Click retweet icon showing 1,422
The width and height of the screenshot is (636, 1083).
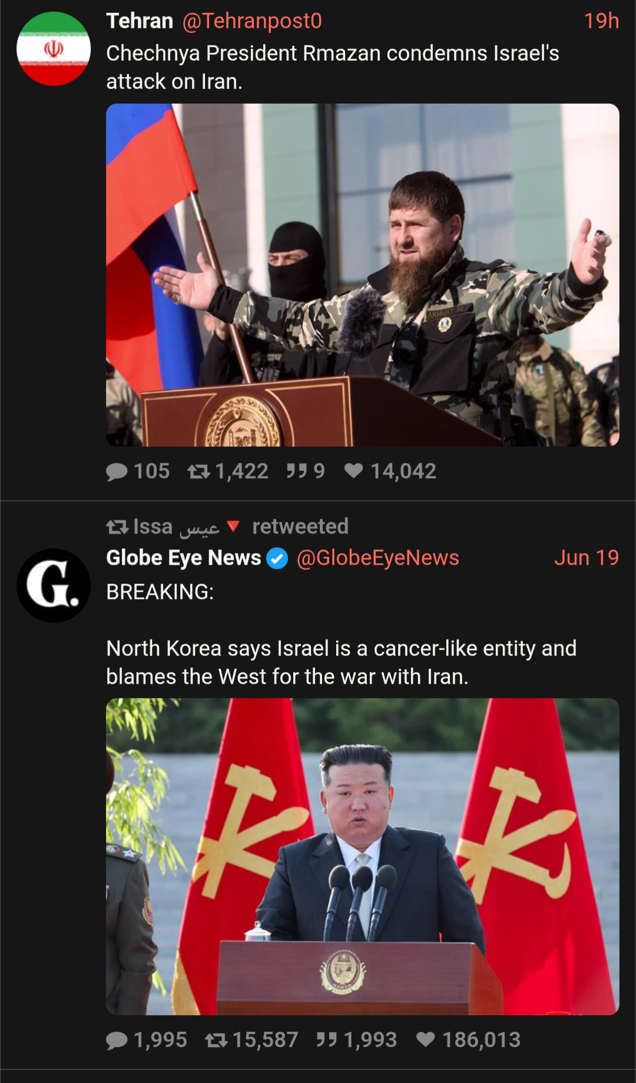(199, 471)
